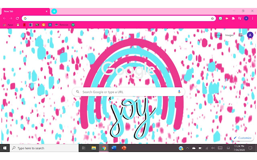Open the purple striped bookmark icon

(31, 25)
